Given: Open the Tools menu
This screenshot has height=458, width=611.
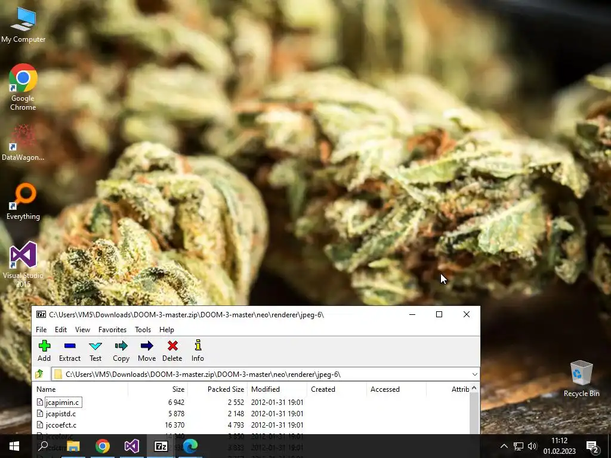Looking at the screenshot, I should click(x=143, y=329).
